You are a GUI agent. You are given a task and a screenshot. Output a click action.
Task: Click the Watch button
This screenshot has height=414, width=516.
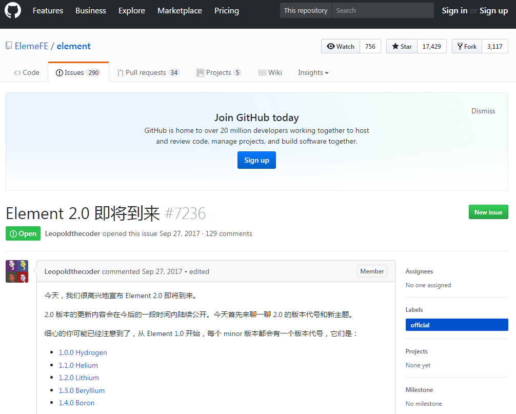pyautogui.click(x=341, y=46)
